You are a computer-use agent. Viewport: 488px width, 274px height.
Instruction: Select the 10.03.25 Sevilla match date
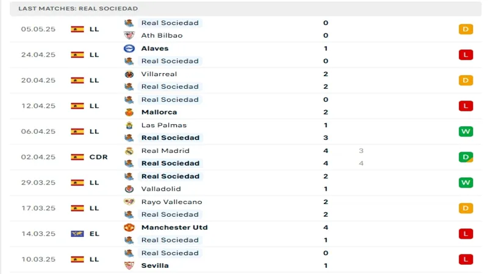coord(38,259)
